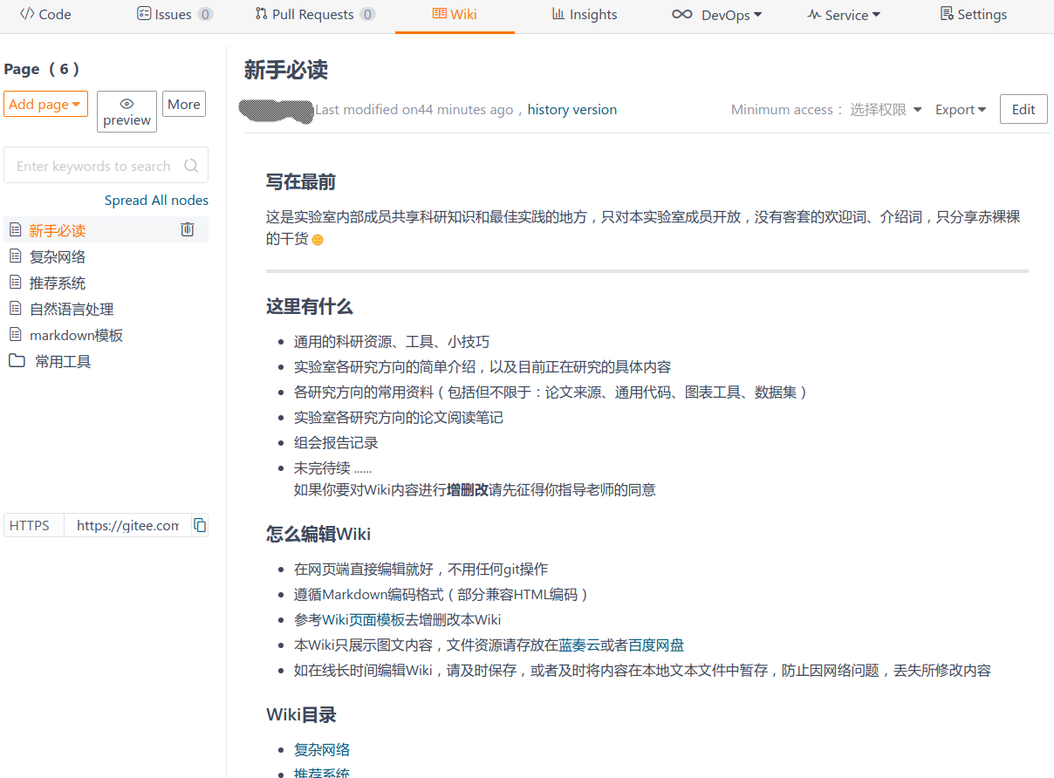Switch to the Pull Requests tab

[x=315, y=15]
